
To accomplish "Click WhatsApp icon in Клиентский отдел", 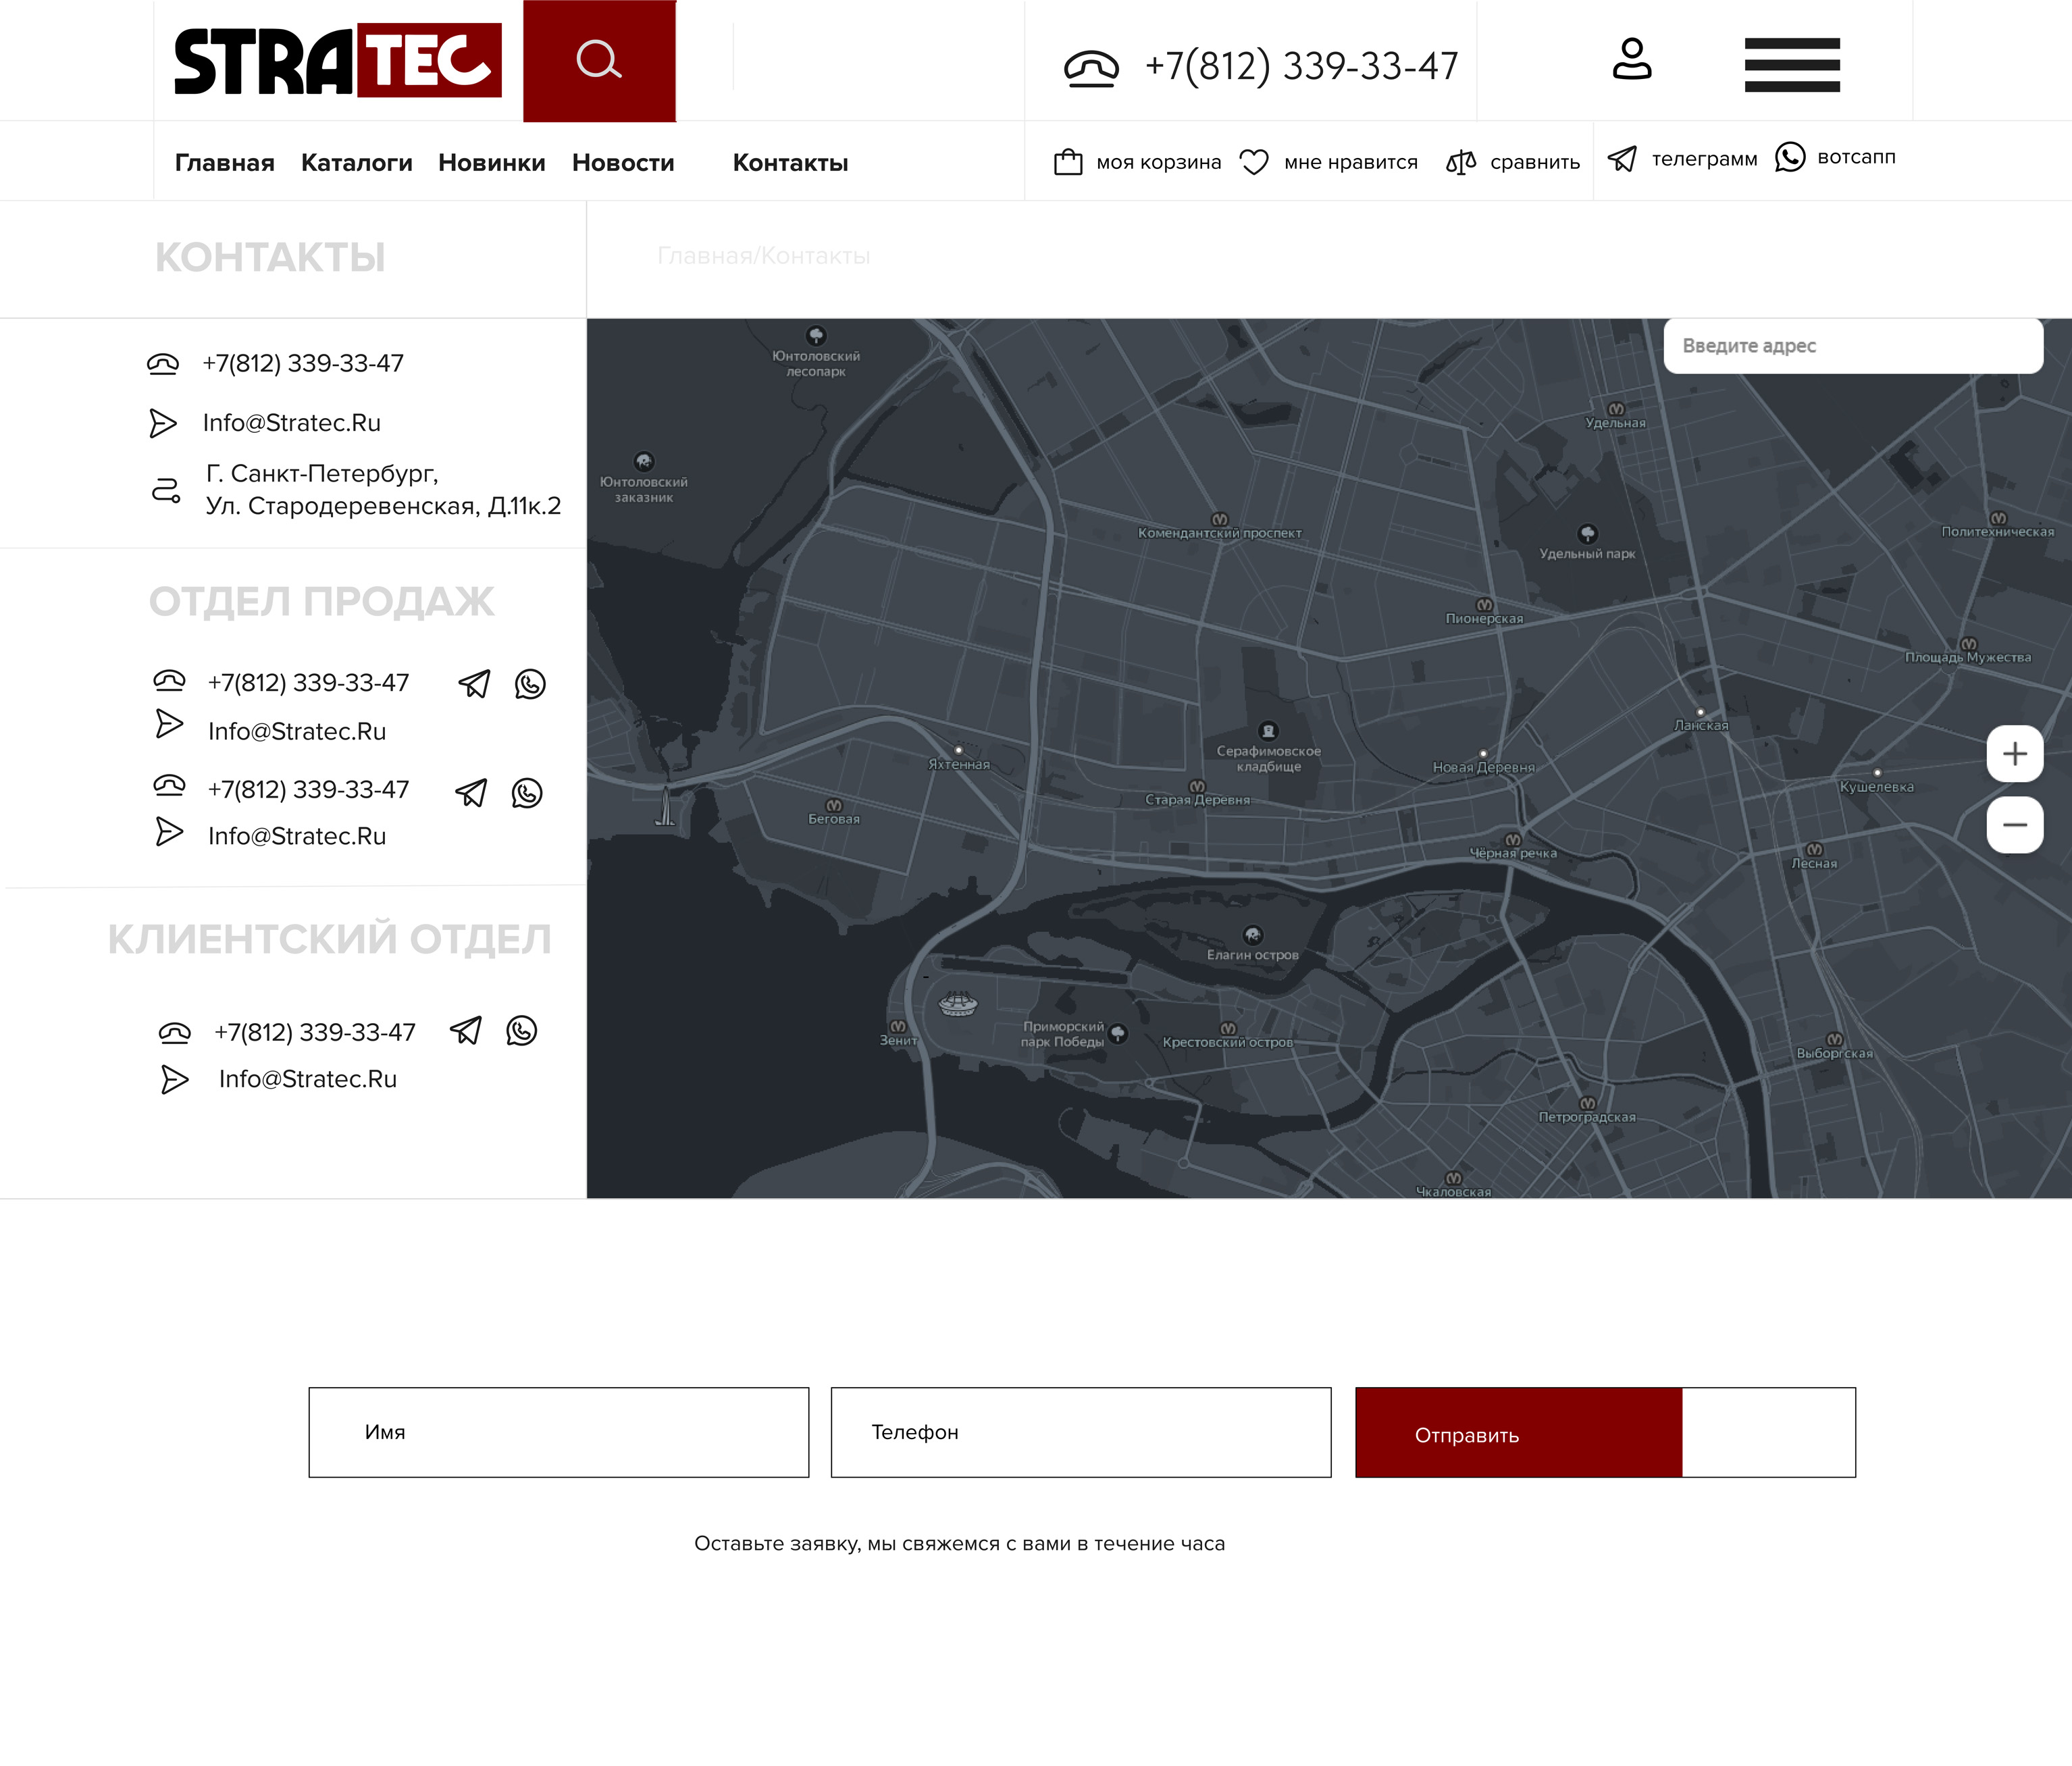I will tap(522, 1031).
